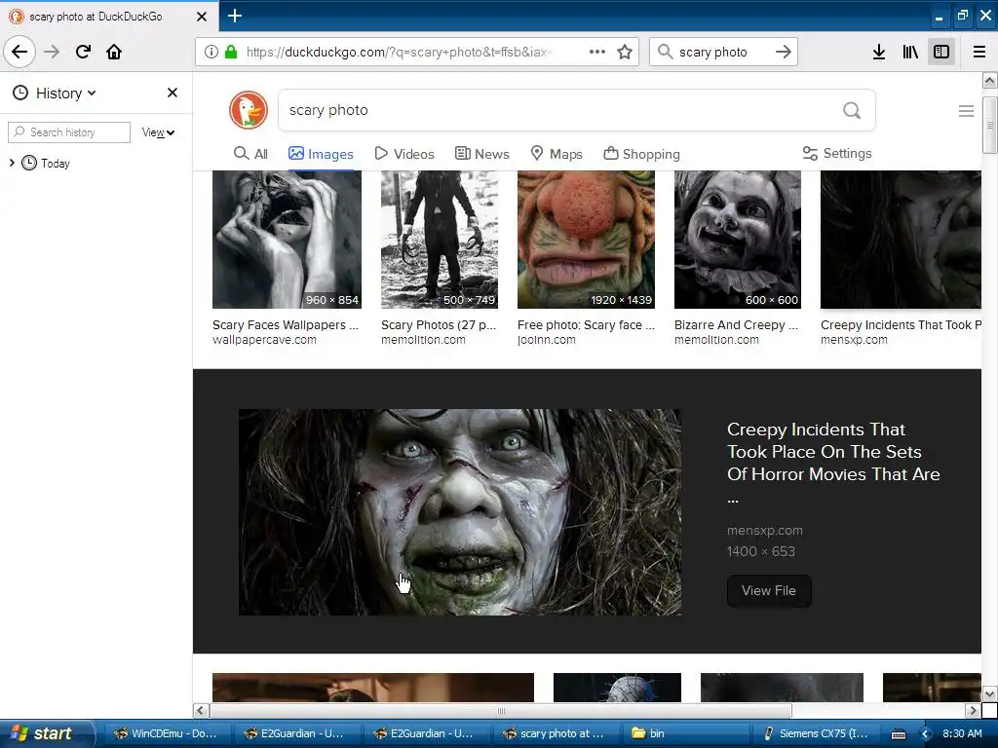Click the horizontal scrollbar right arrow
The image size is (998, 748).
973,710
